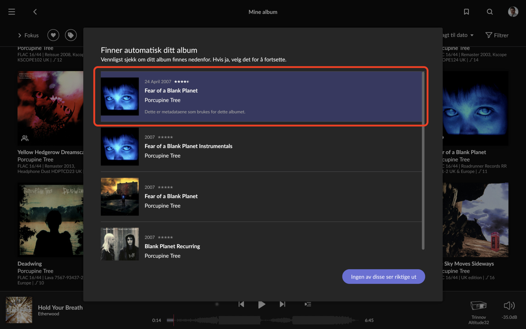The image size is (526, 329).
Task: Toggle the heart favorites filter
Action: (53, 35)
